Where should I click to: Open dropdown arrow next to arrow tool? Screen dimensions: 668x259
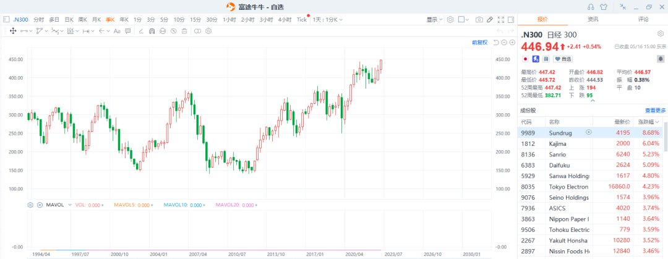[x=108, y=31]
